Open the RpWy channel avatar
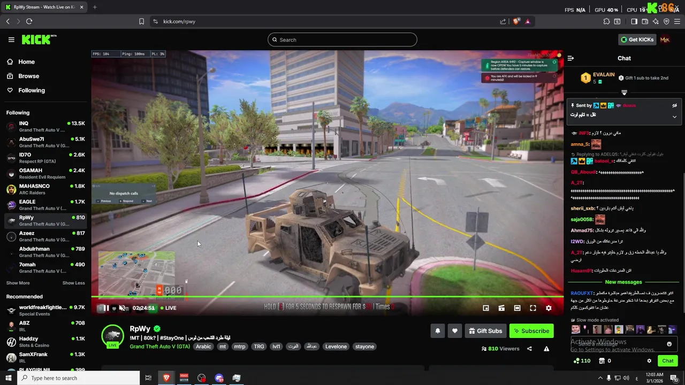Viewport: 685px width, 385px height. 112,336
